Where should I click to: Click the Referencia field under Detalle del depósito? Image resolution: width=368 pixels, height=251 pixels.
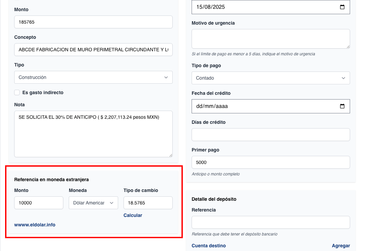pyautogui.click(x=270, y=222)
